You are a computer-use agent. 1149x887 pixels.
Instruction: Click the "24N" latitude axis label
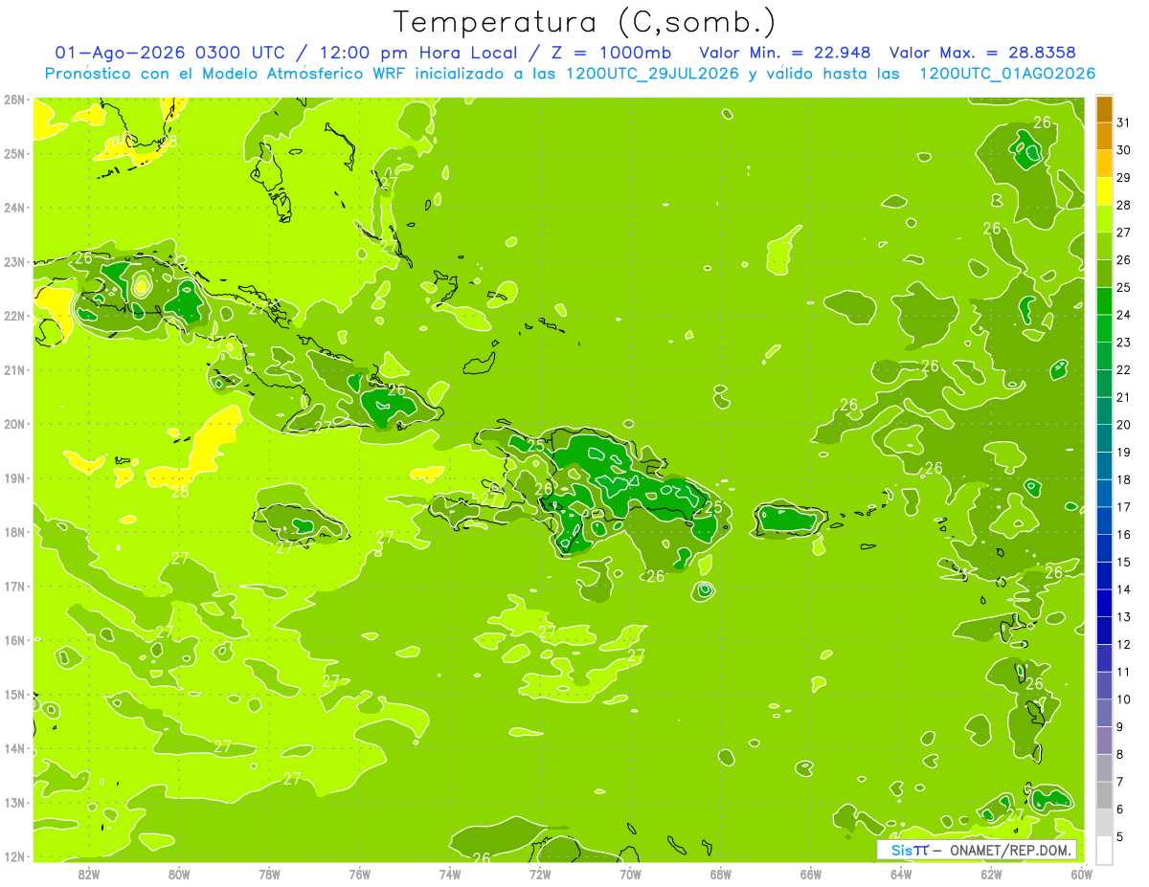[14, 208]
